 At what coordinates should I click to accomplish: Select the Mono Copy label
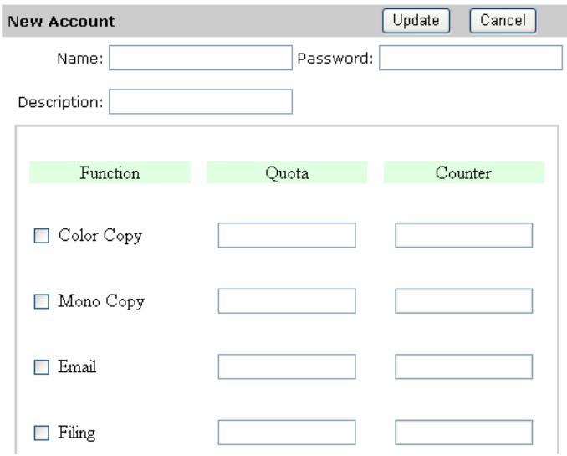click(101, 301)
